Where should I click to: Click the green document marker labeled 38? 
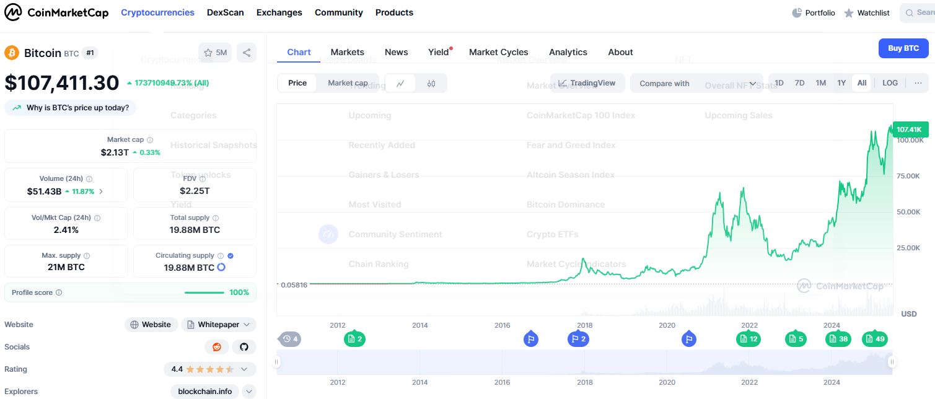[838, 339]
